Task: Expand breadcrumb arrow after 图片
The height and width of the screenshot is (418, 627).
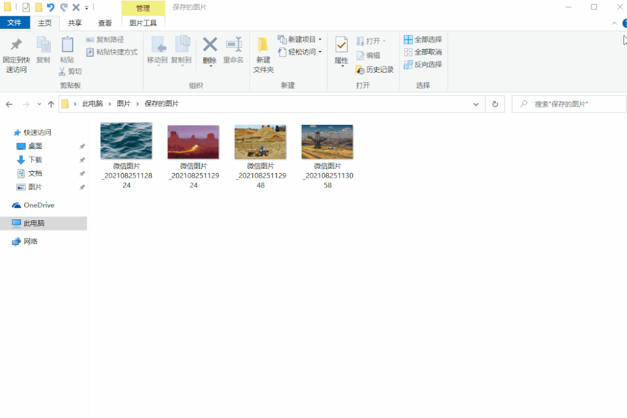Action: coord(138,104)
